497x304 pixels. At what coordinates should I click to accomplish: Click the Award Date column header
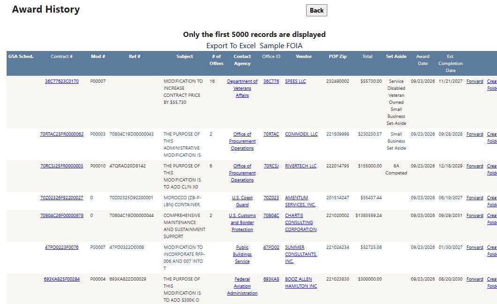(423, 60)
